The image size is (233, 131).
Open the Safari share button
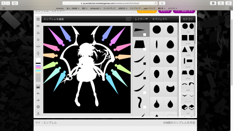[x=221, y=3]
